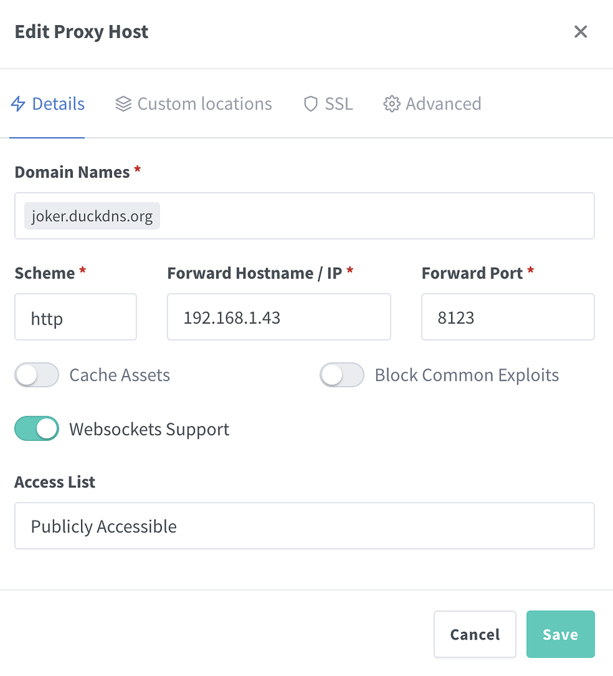Select the Forward Hostname field with 192.168.1.43
This screenshot has height=676, width=613.
click(279, 316)
